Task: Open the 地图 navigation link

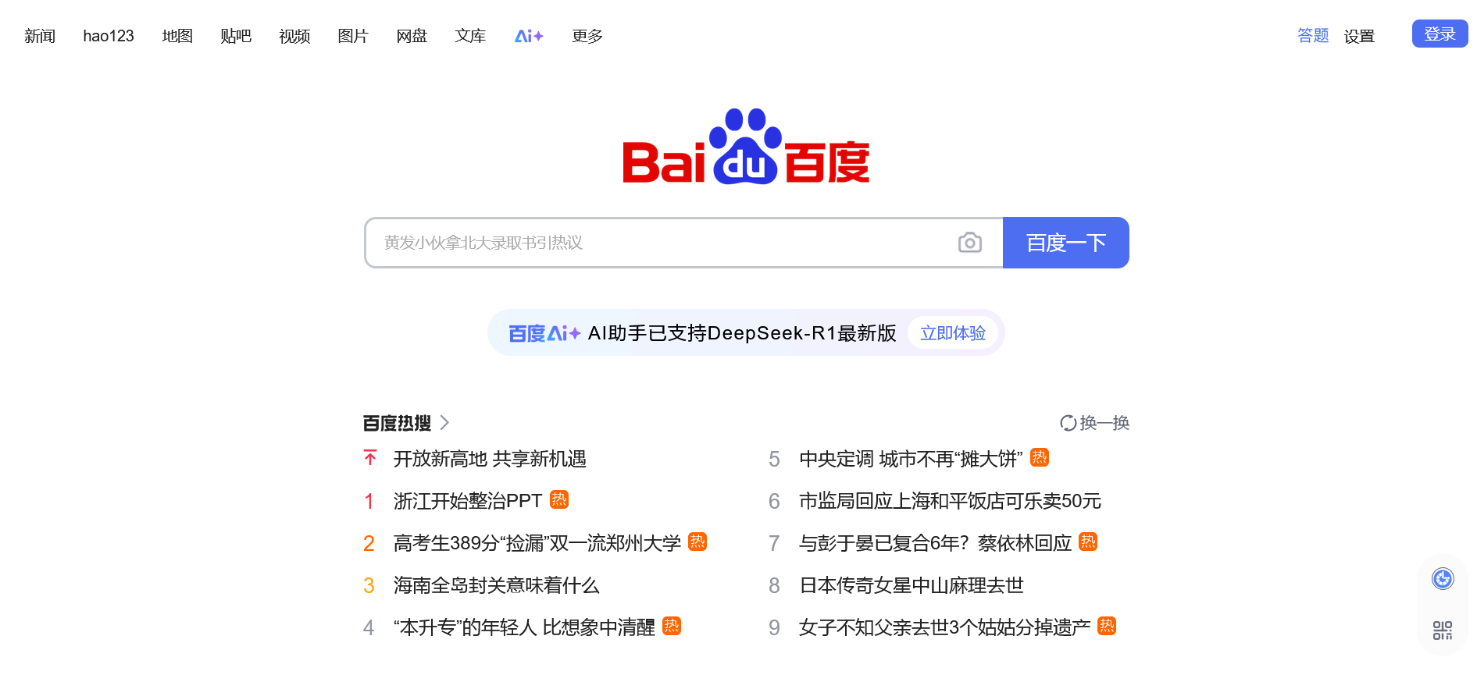Action: click(x=177, y=36)
